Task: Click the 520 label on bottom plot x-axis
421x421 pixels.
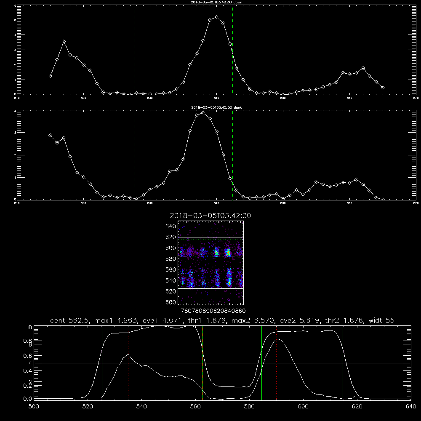Action: coord(88,407)
